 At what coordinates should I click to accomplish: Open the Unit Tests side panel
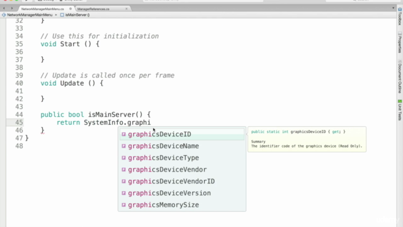tap(400, 110)
